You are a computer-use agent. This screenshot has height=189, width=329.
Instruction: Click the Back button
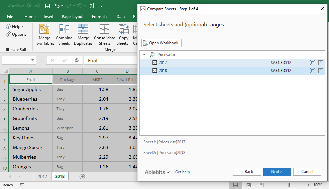pyautogui.click(x=247, y=172)
